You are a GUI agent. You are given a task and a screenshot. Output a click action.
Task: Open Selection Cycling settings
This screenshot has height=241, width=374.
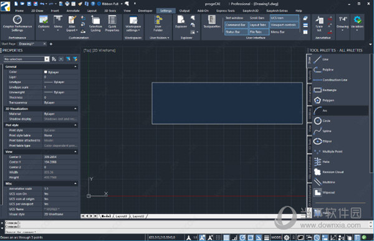95,24
